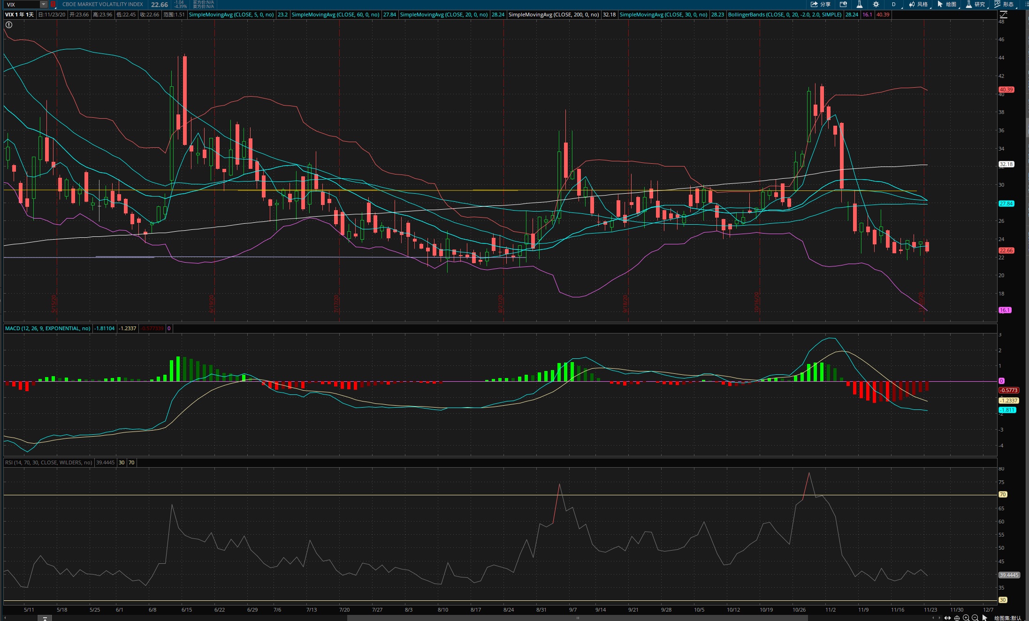This screenshot has height=621, width=1029.
Task: Click the 22.66 last price in header
Action: pos(160,4)
